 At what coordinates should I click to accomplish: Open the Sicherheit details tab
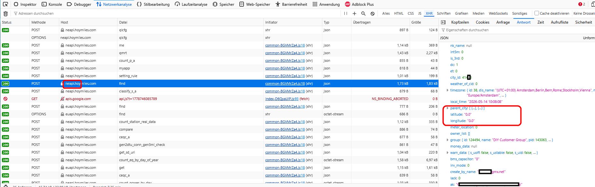coord(583,22)
